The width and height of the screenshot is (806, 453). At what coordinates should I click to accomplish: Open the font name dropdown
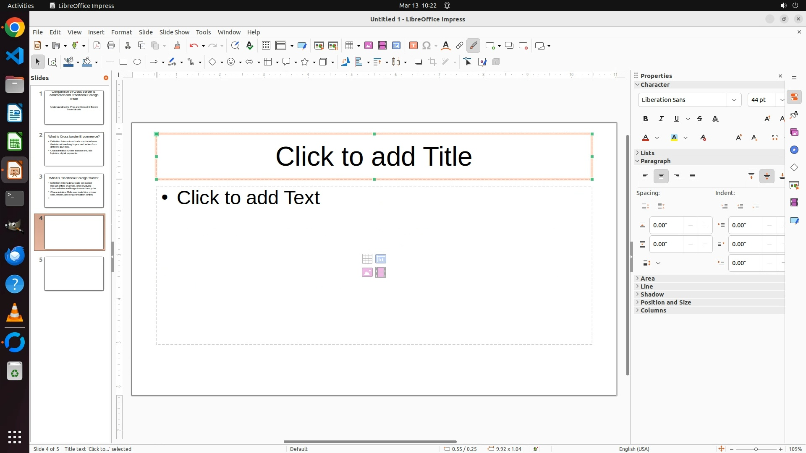click(734, 100)
